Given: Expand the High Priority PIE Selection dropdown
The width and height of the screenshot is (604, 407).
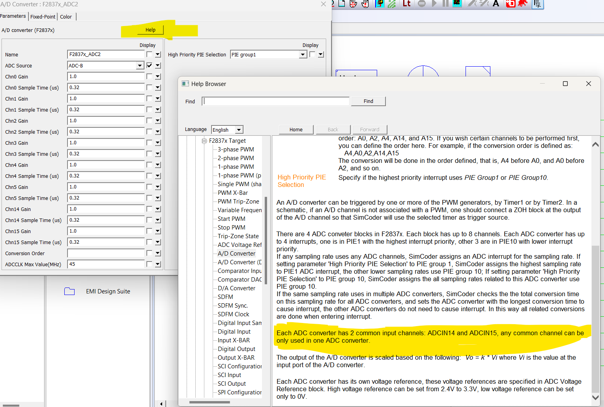Looking at the screenshot, I should (303, 55).
